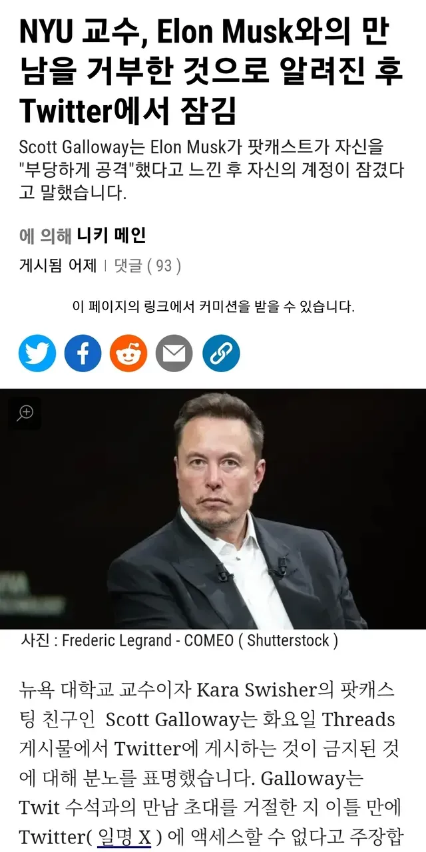Viewport: 426px width, 852px height.
Task: Click the NYU 교수 headline
Action: (x=211, y=73)
